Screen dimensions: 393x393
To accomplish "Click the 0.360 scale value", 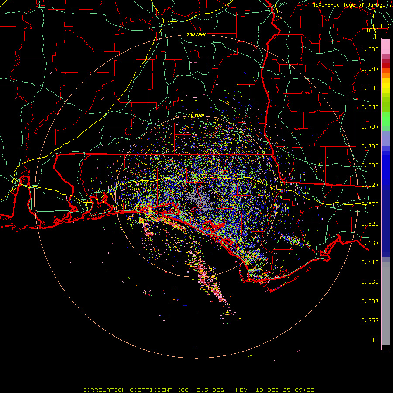I will click(370, 282).
